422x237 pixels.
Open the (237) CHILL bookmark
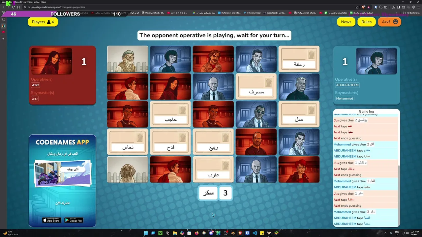(177, 13)
